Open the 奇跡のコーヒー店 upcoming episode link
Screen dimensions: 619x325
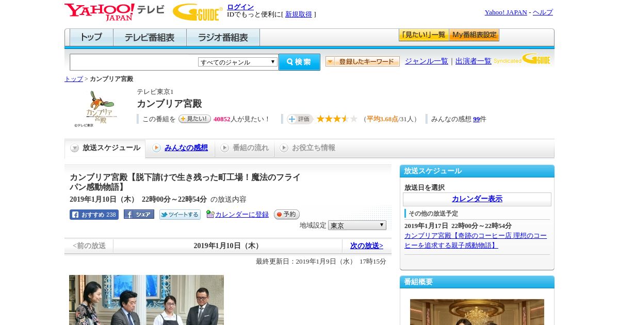pos(476,240)
